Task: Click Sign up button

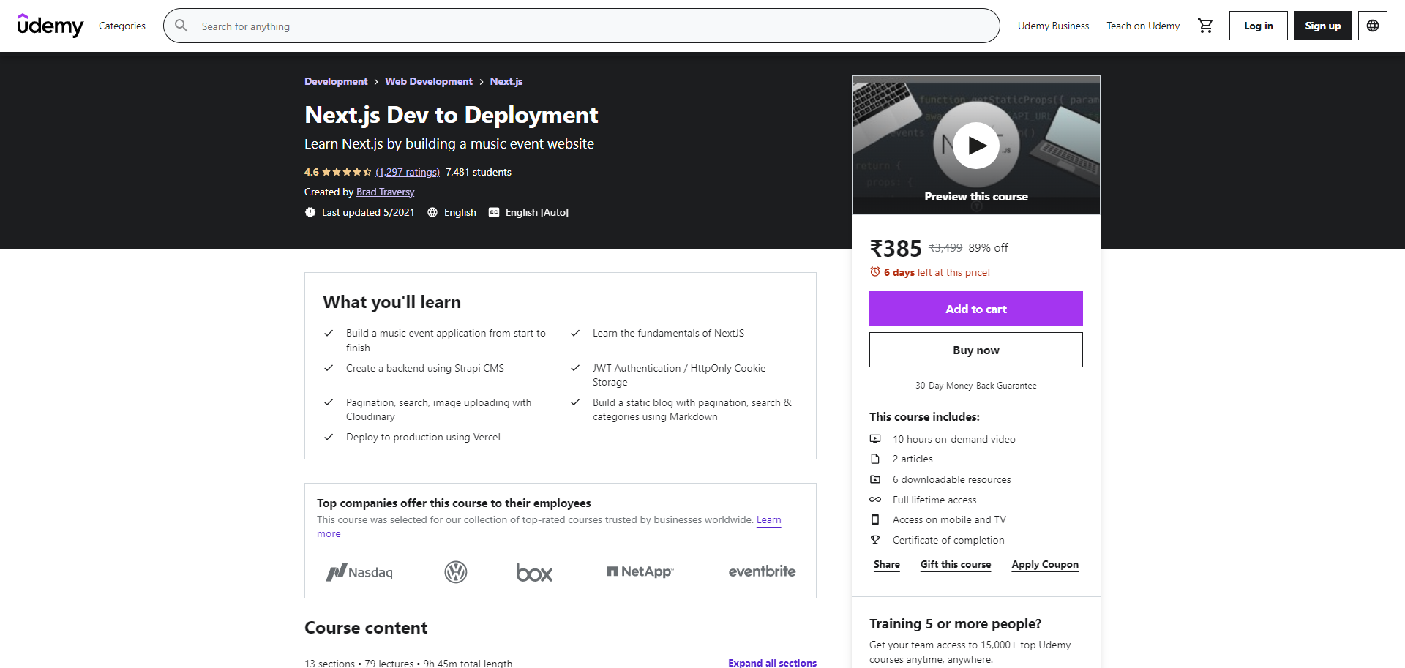Action: click(x=1323, y=26)
